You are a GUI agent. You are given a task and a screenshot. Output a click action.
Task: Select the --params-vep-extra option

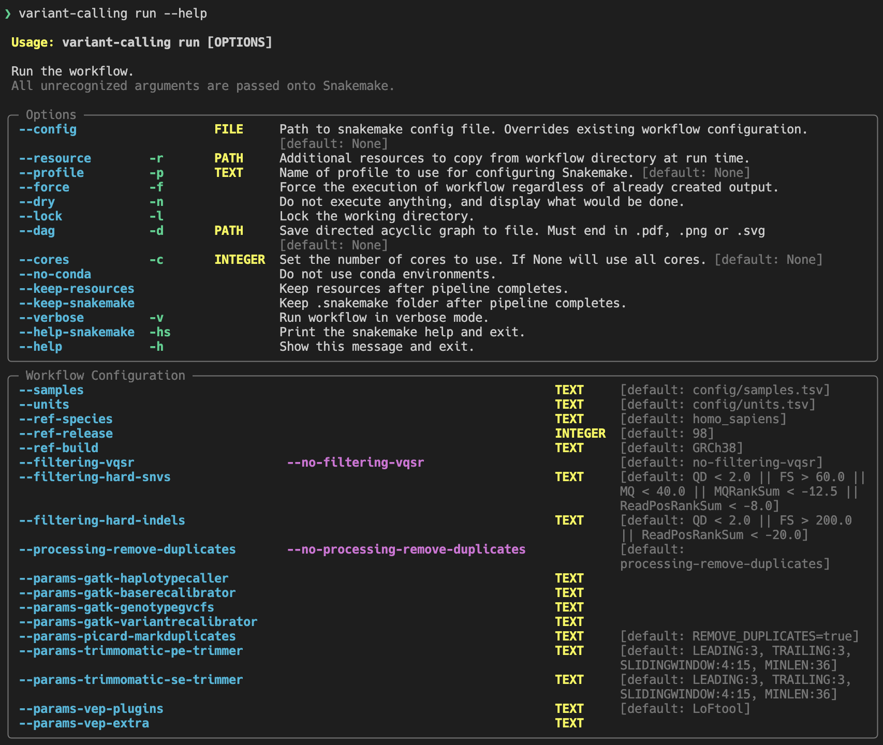(x=84, y=723)
